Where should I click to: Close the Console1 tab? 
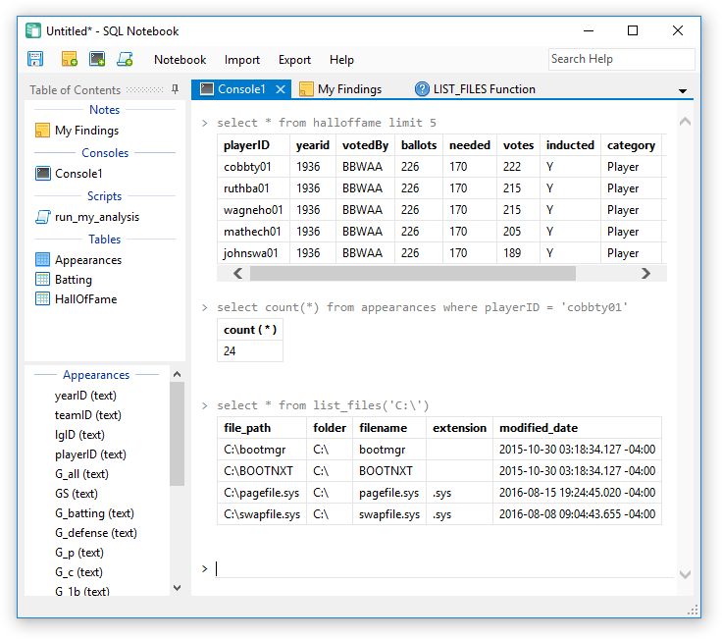(x=281, y=89)
